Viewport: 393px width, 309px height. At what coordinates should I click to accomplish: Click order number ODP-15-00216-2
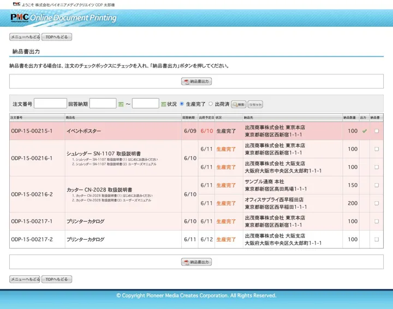tap(32, 194)
